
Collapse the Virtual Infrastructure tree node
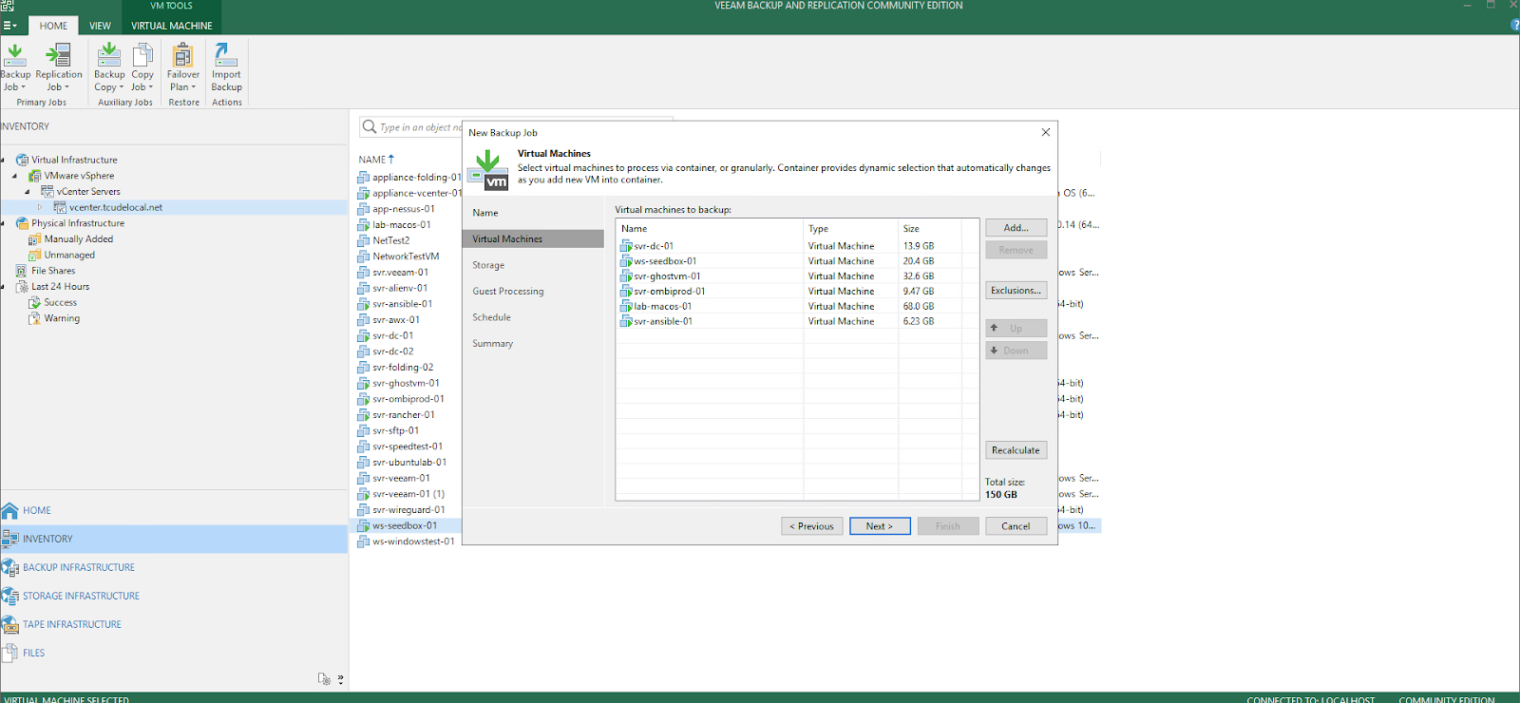[3, 160]
